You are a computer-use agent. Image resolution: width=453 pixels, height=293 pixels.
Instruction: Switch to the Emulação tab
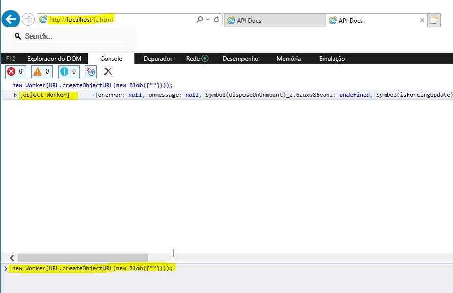tap(332, 59)
